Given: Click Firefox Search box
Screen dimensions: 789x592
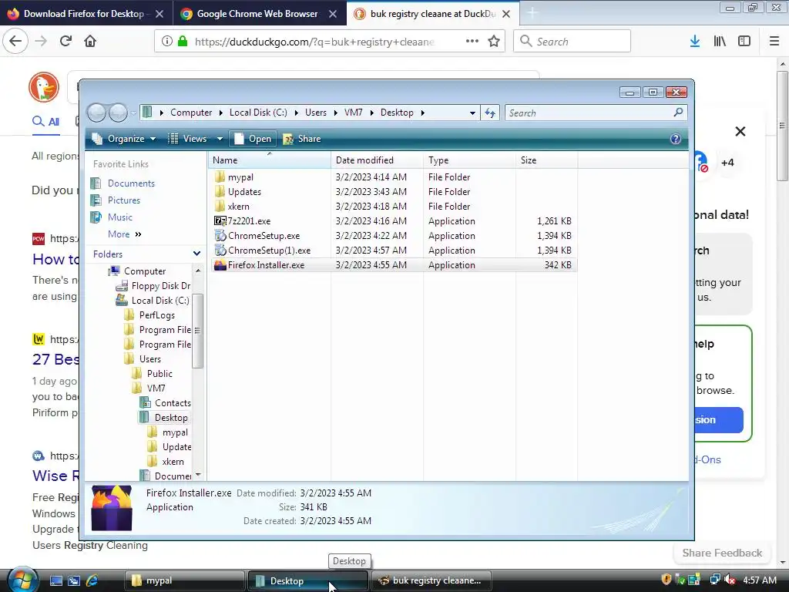Looking at the screenshot, I should 572,41.
